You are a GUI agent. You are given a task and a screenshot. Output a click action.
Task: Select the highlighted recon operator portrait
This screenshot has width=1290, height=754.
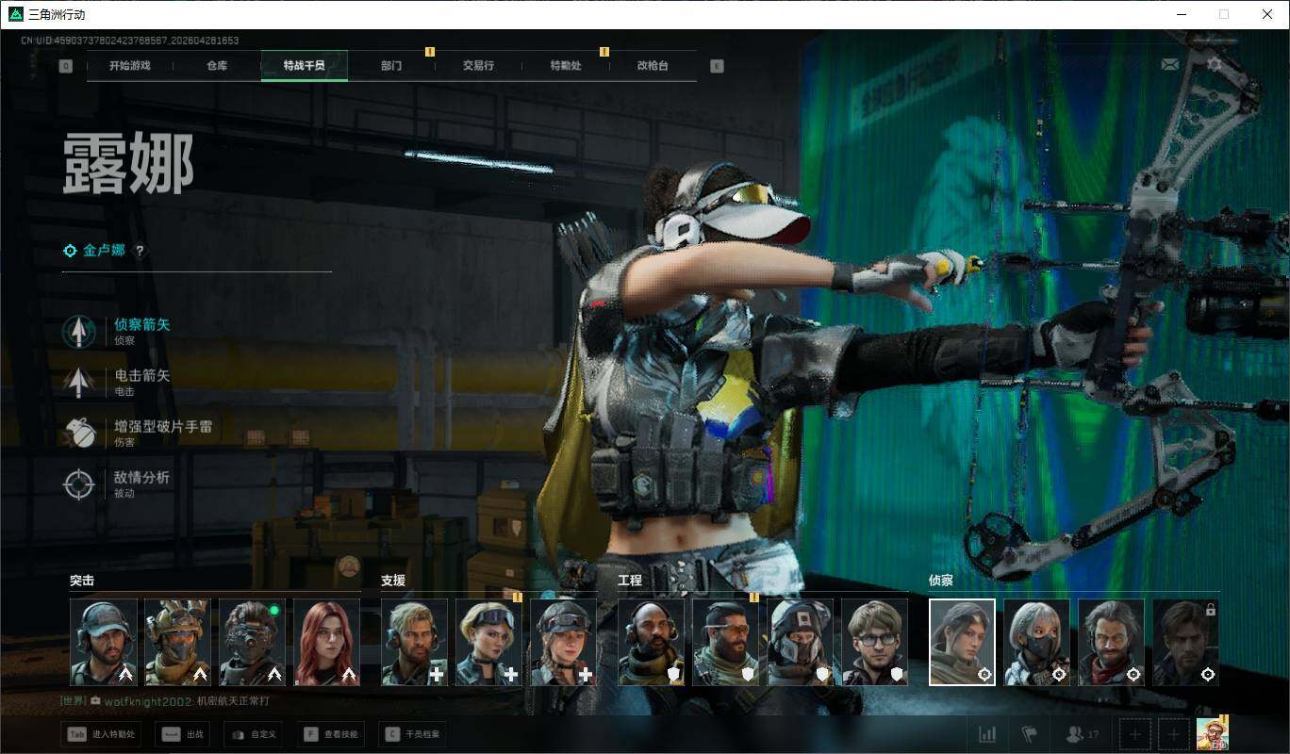pyautogui.click(x=963, y=642)
